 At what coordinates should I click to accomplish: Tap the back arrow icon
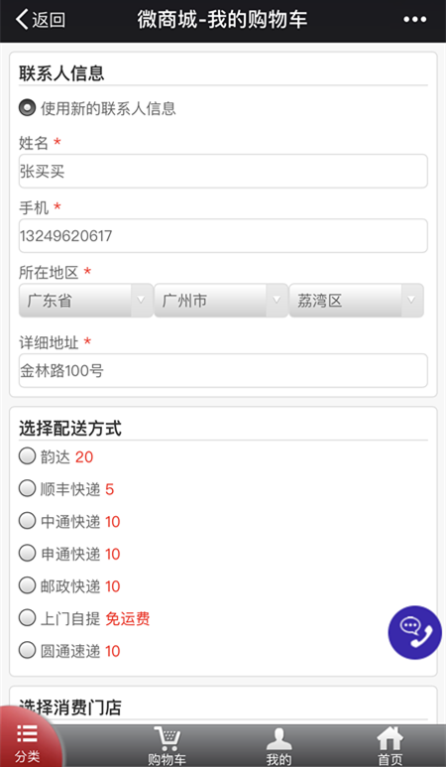[x=22, y=20]
